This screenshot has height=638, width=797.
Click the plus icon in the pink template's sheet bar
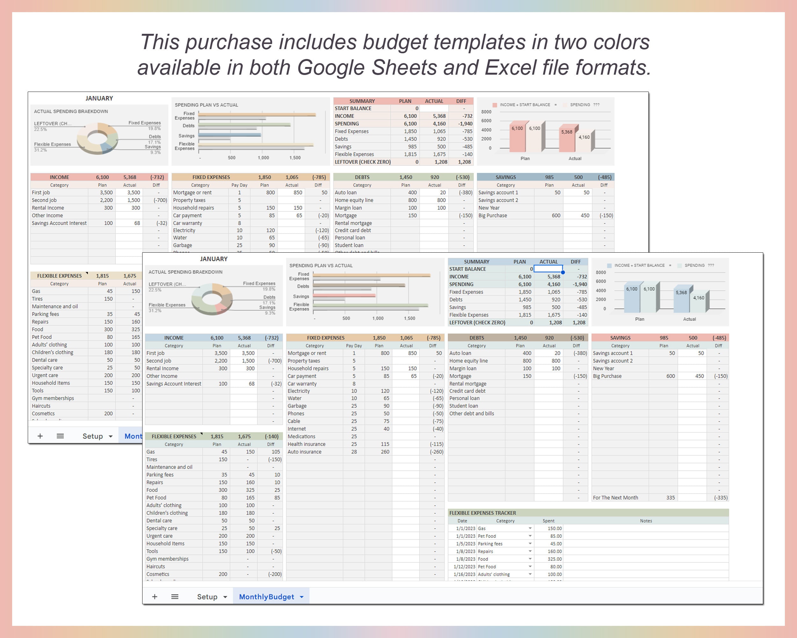(40, 436)
